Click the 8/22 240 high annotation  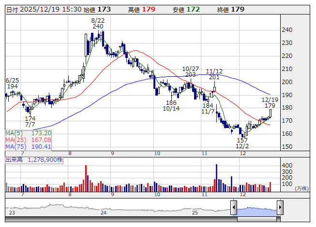tap(98, 23)
